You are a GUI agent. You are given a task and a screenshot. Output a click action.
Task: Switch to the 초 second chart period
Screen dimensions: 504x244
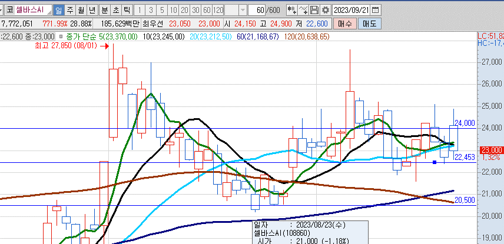[116, 10]
